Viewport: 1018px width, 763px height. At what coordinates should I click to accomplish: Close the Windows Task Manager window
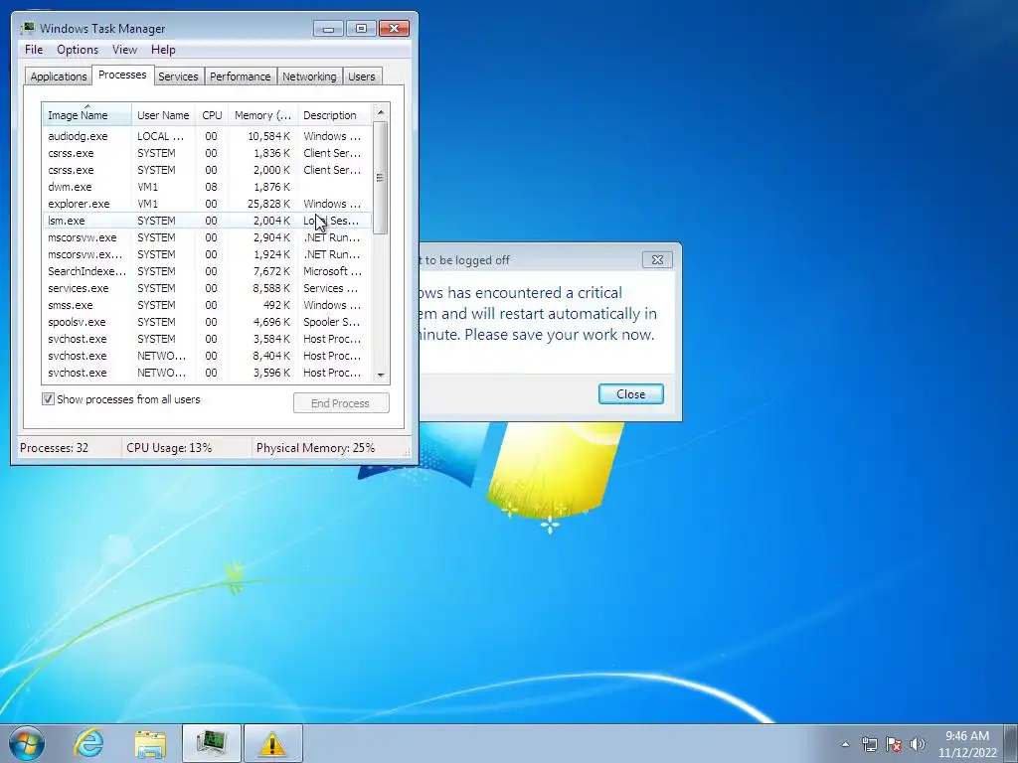(394, 29)
